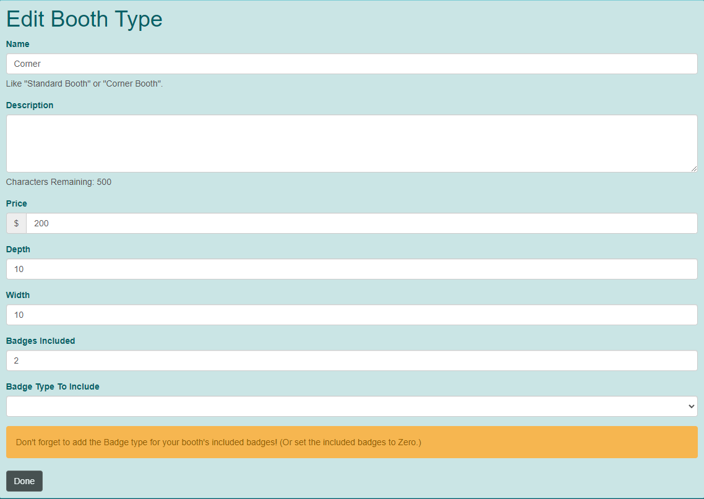Click the Badges Included field showing 2
The image size is (704, 499).
pyautogui.click(x=351, y=360)
